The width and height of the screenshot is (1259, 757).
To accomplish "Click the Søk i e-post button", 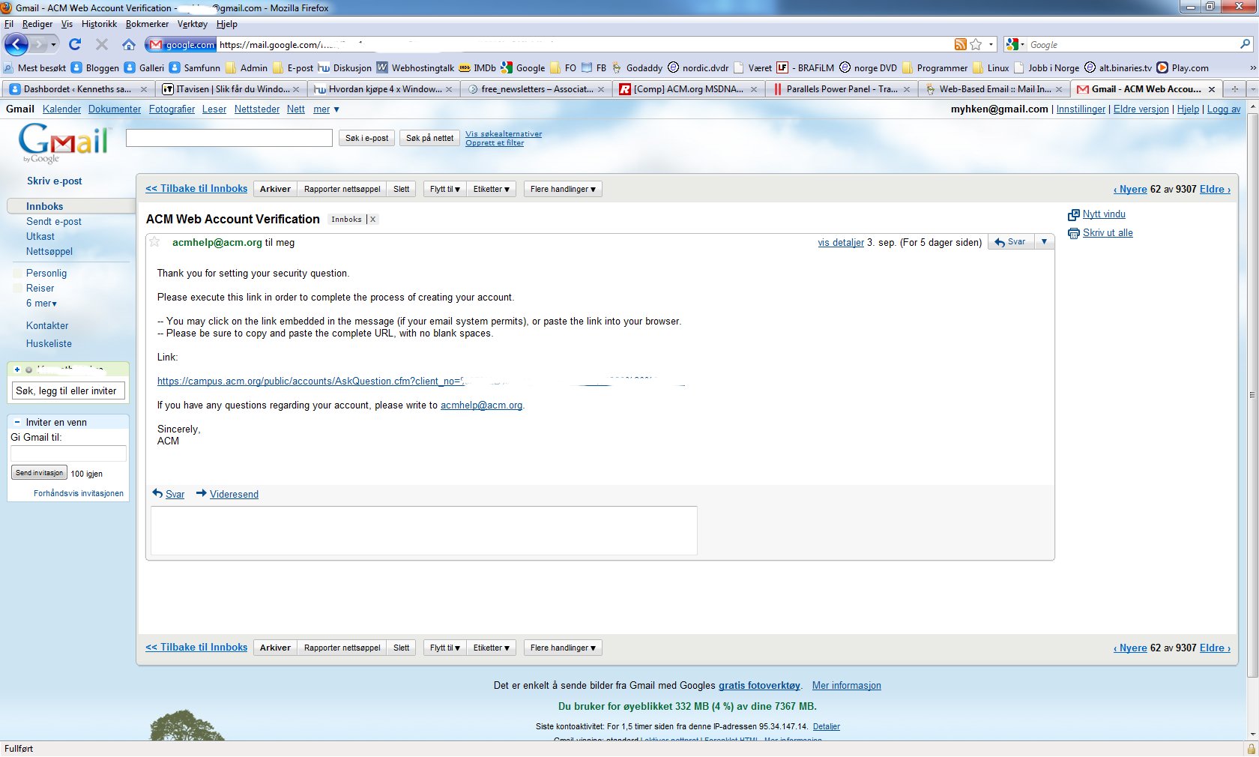I will coord(366,138).
